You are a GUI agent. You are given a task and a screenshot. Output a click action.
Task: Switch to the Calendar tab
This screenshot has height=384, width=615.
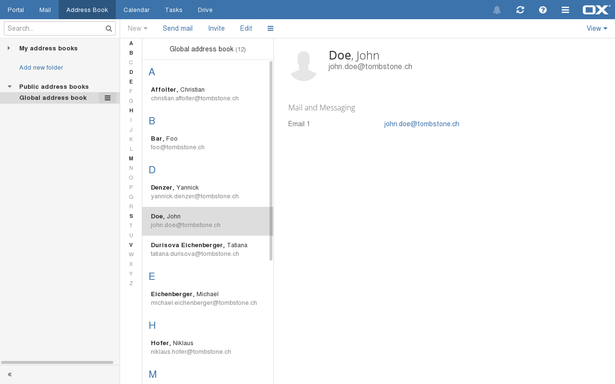pos(136,10)
